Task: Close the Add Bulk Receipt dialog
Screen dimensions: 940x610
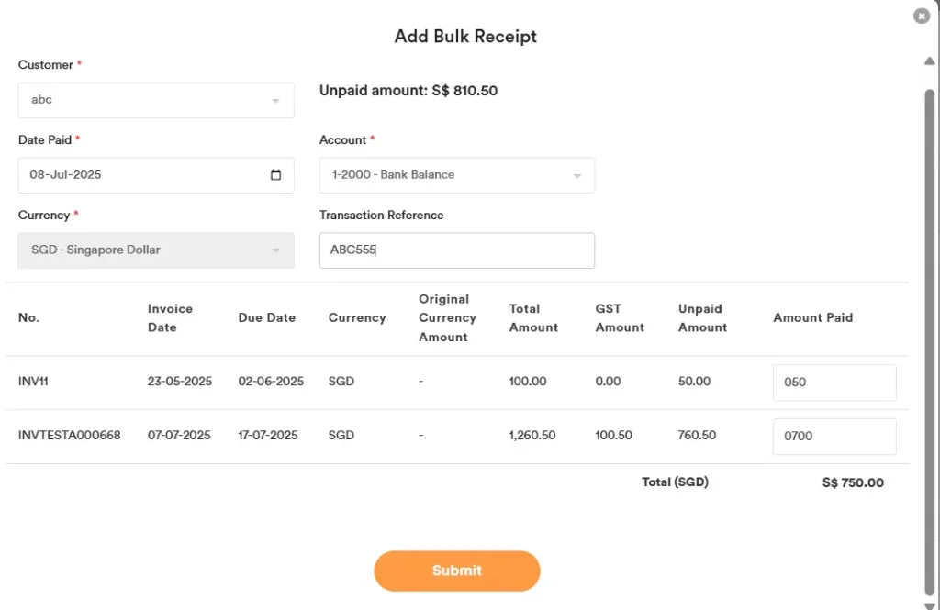Action: click(x=922, y=16)
